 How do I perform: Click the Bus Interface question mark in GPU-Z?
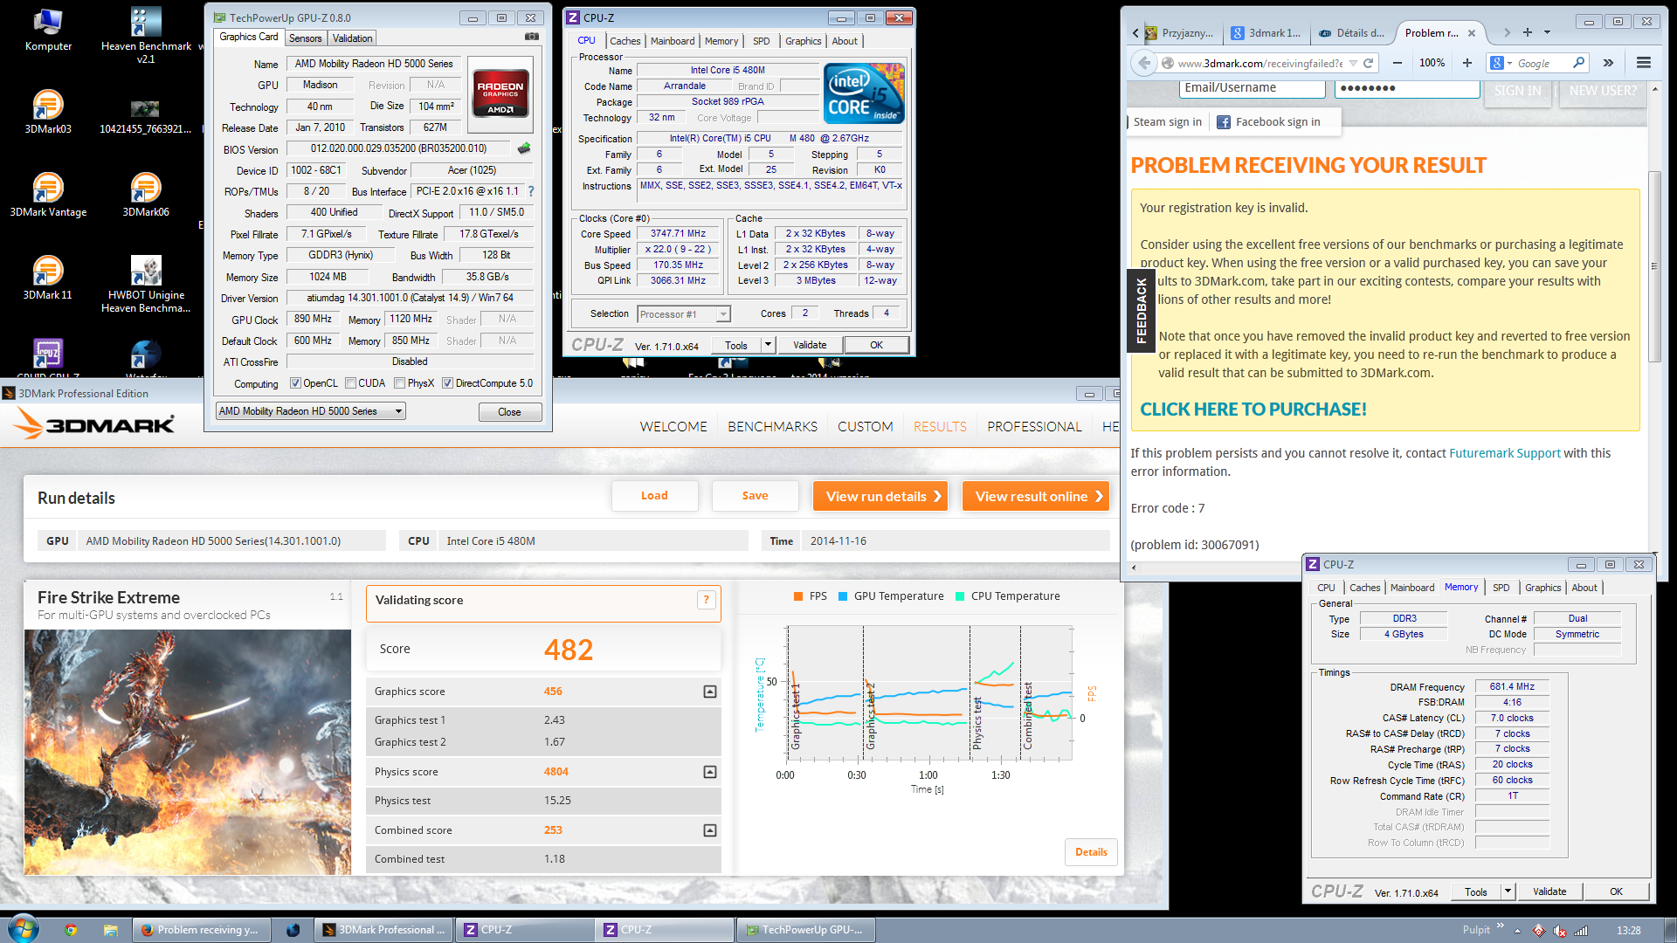tap(530, 191)
